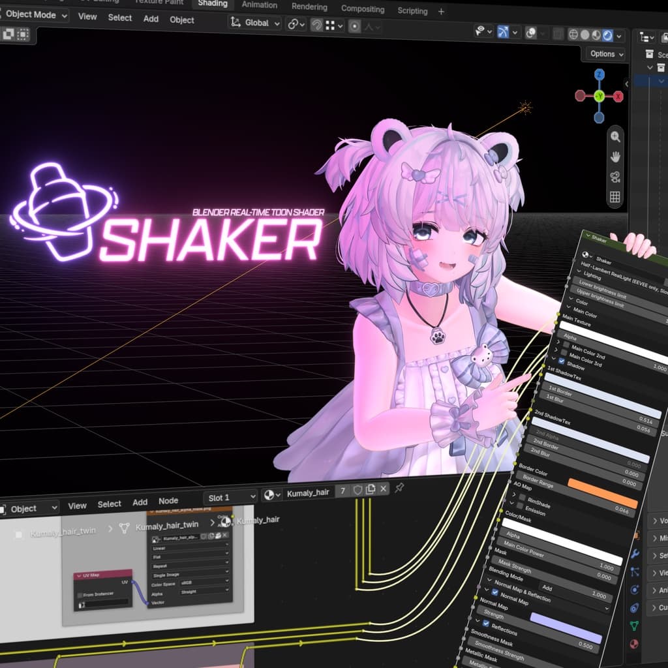668x668 pixels.
Task: Click the pin icon in node editor header
Action: tap(399, 487)
